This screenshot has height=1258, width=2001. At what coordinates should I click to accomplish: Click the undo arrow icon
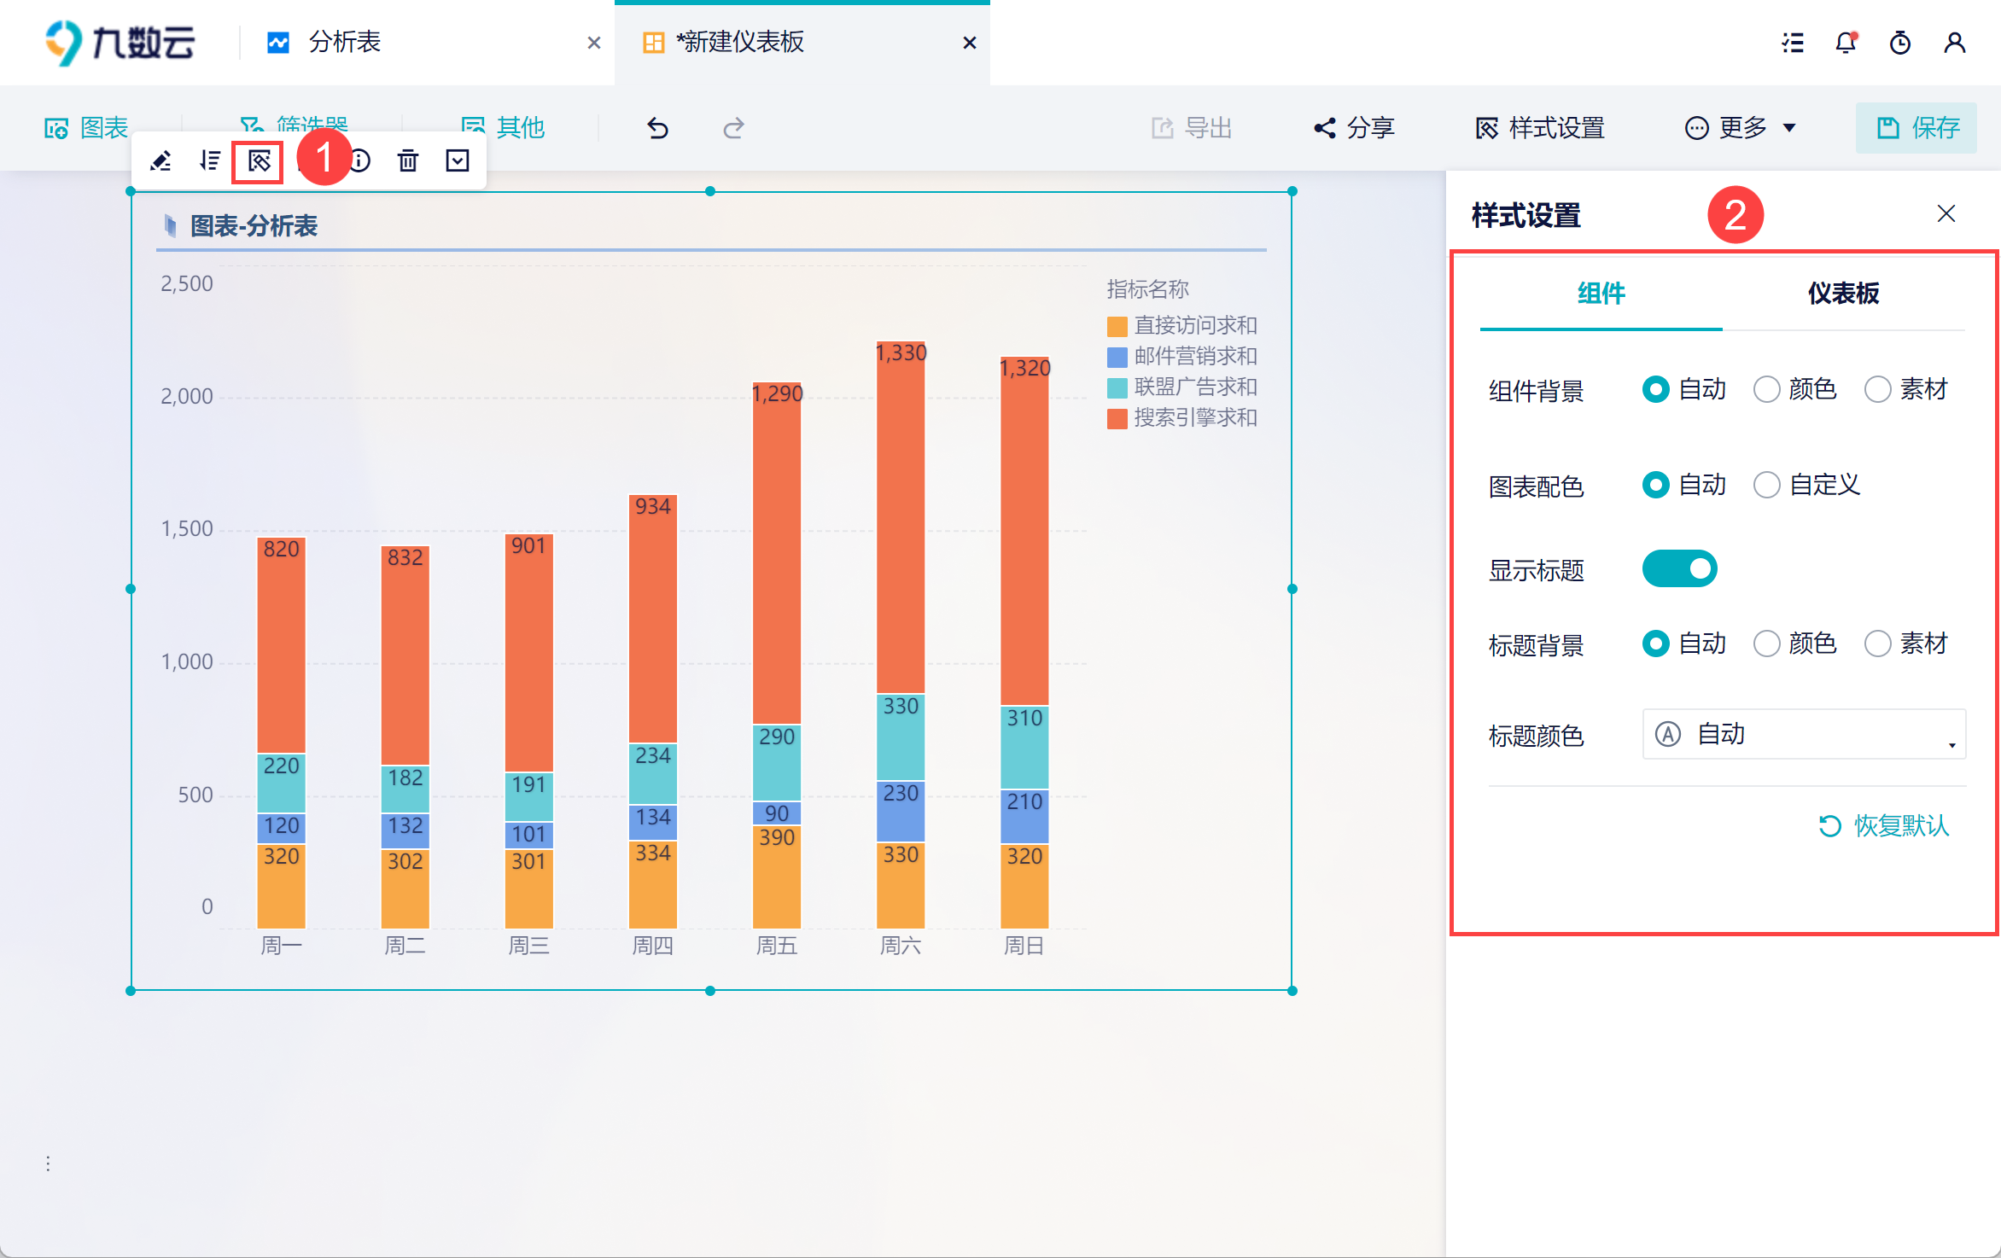657,128
